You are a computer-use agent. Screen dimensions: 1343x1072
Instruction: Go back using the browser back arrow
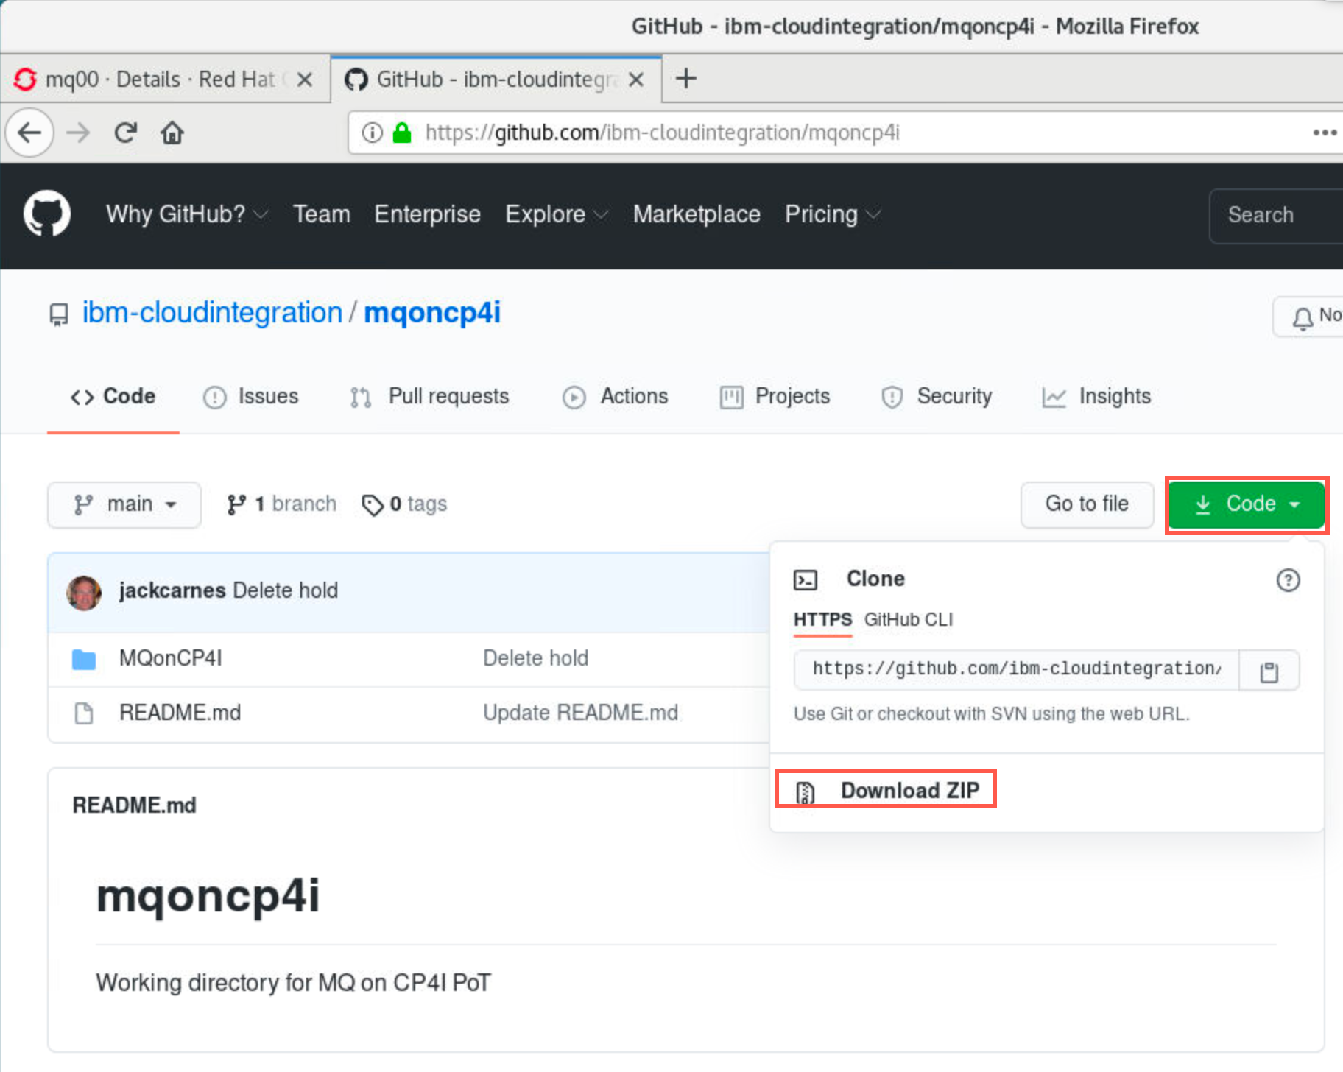point(29,133)
